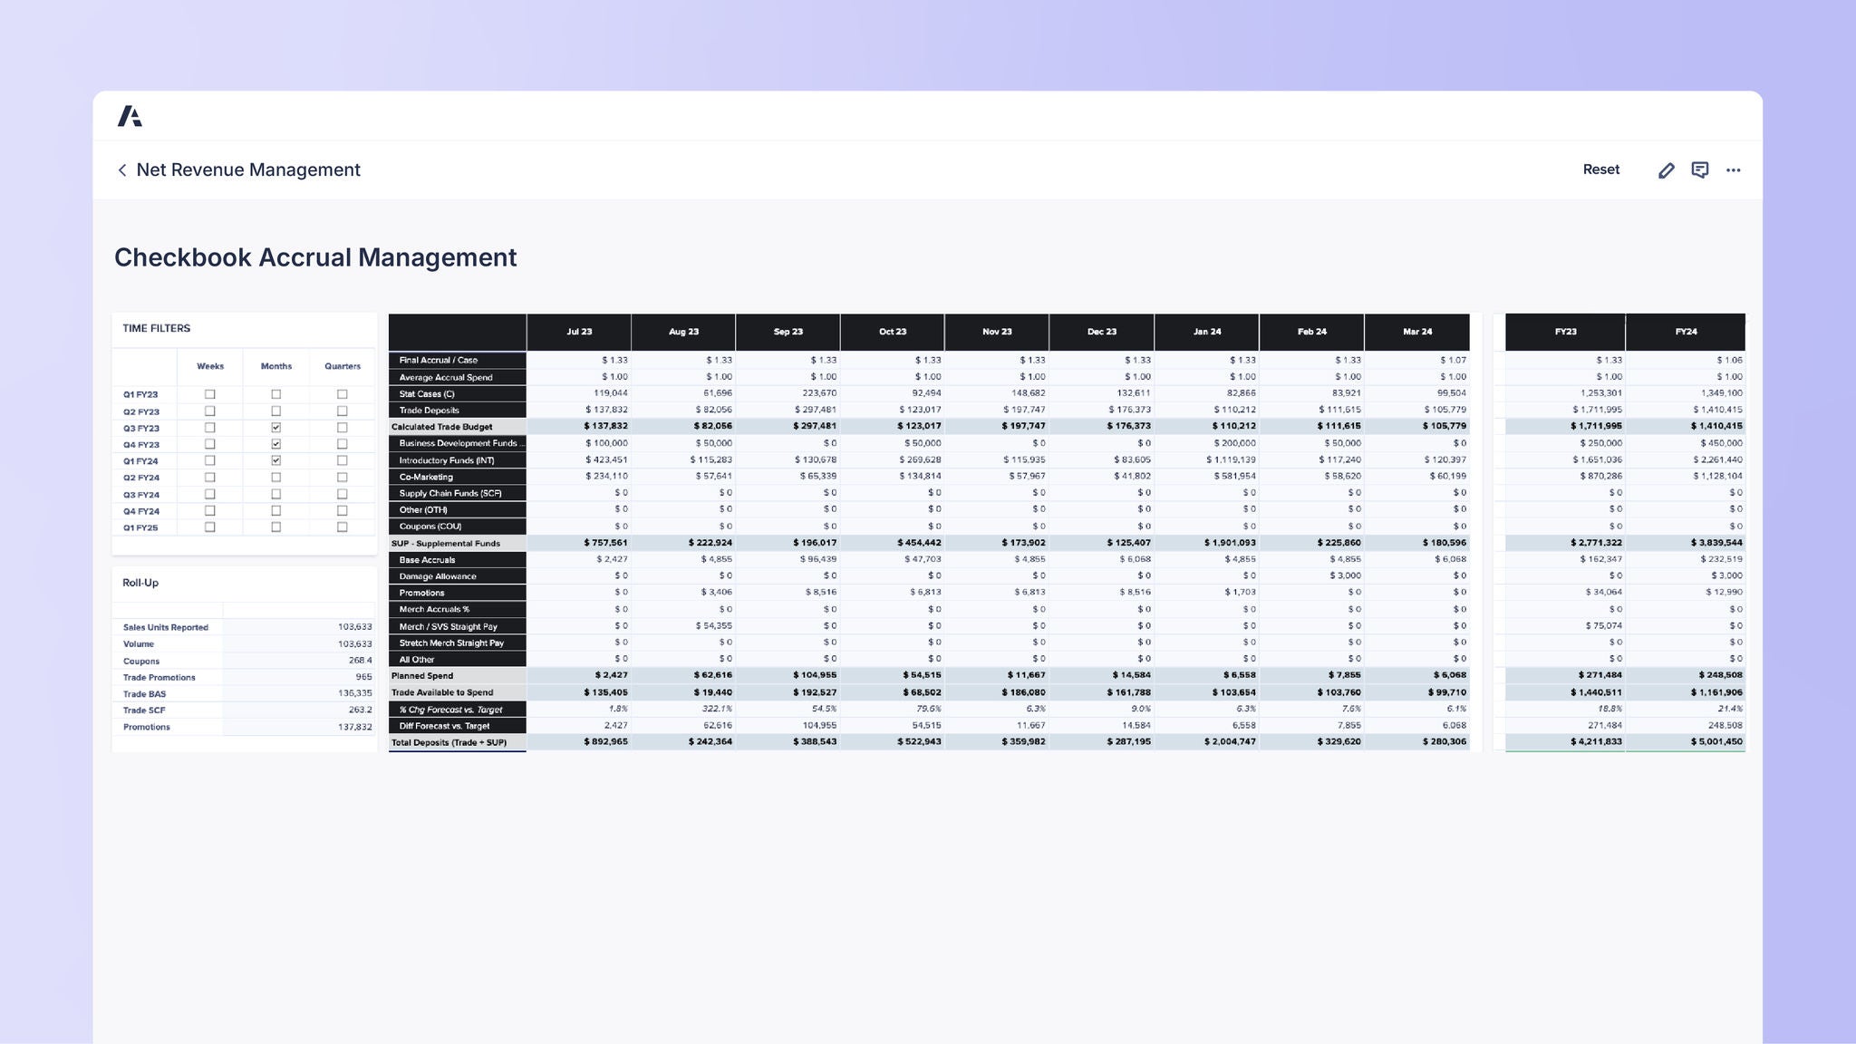Select the Trade Deposits cell under Sep 23
This screenshot has width=1856, height=1044.
tap(788, 410)
